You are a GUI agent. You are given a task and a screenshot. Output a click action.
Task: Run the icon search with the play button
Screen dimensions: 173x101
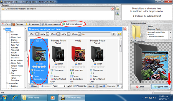click(x=114, y=34)
